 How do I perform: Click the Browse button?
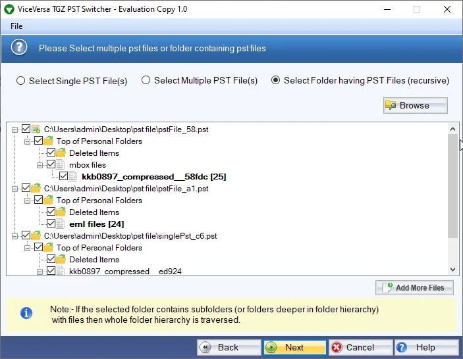pyautogui.click(x=416, y=105)
